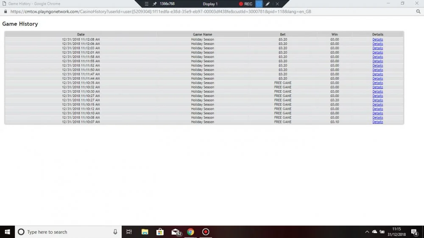Screen dimensions: 424x238
Task: Open the Mail app from taskbar
Action: click(176, 232)
